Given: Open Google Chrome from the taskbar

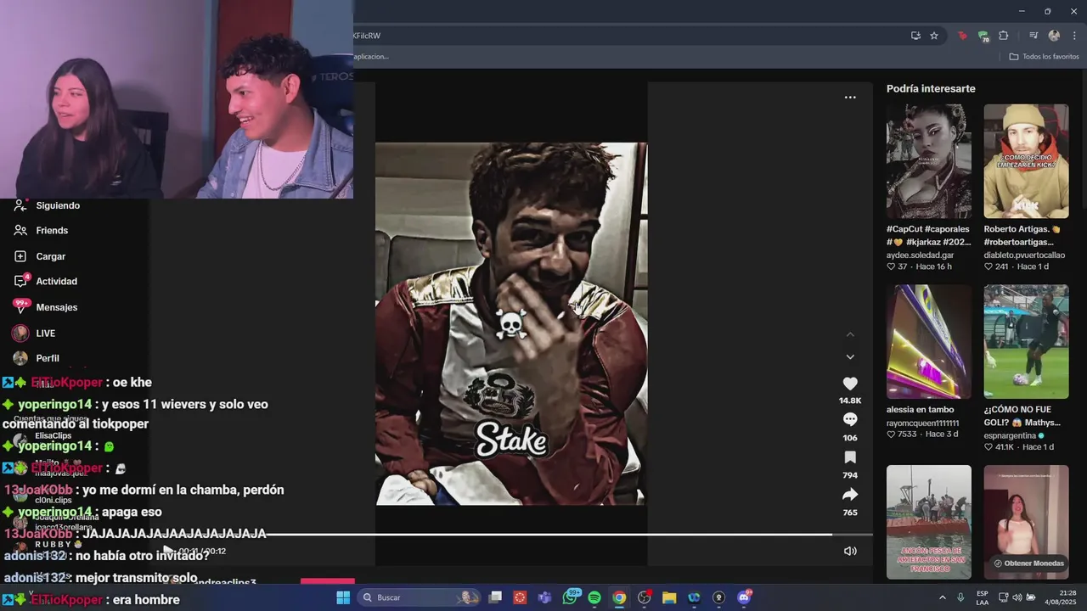Looking at the screenshot, I should tap(619, 597).
